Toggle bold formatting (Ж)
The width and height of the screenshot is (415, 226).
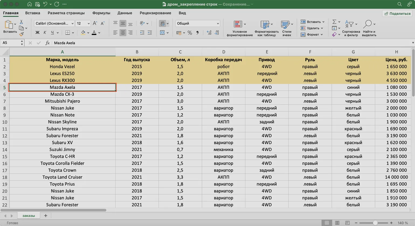tap(37, 33)
